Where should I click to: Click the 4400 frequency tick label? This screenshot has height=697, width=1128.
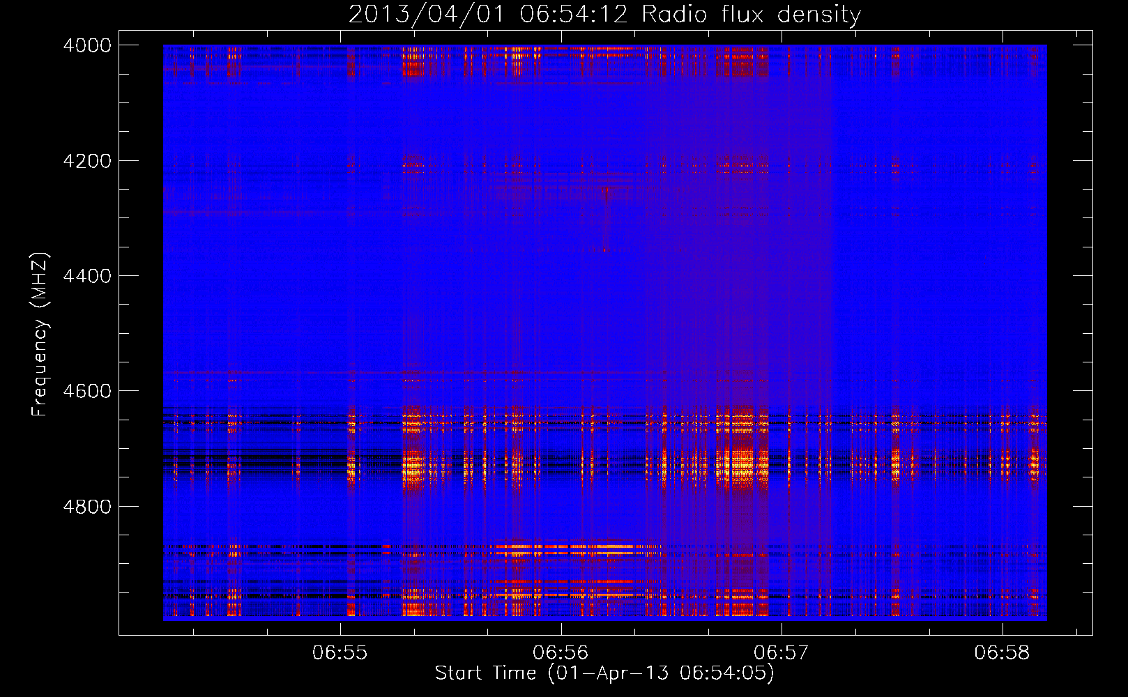pos(87,276)
